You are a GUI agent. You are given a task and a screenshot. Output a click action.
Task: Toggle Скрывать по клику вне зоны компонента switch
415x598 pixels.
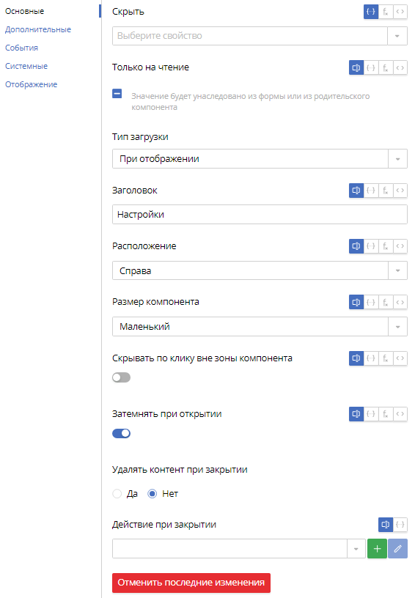point(121,377)
